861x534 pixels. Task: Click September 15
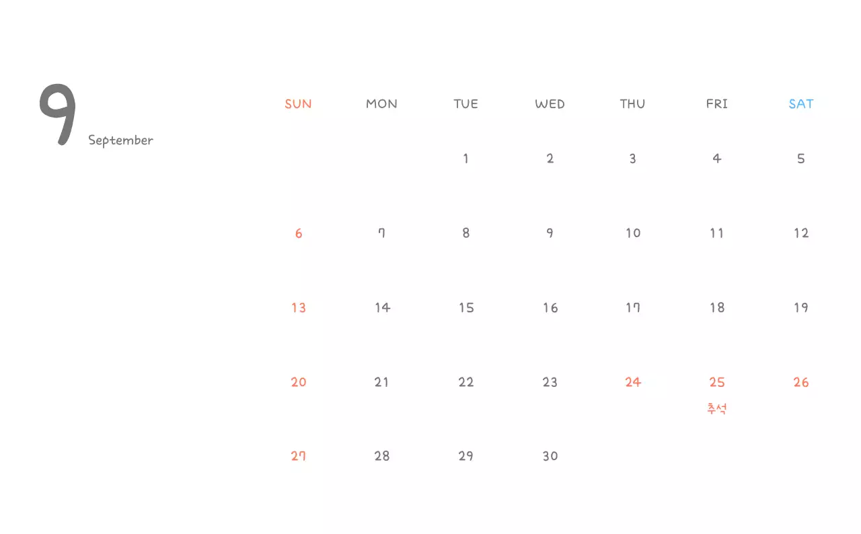click(x=466, y=308)
